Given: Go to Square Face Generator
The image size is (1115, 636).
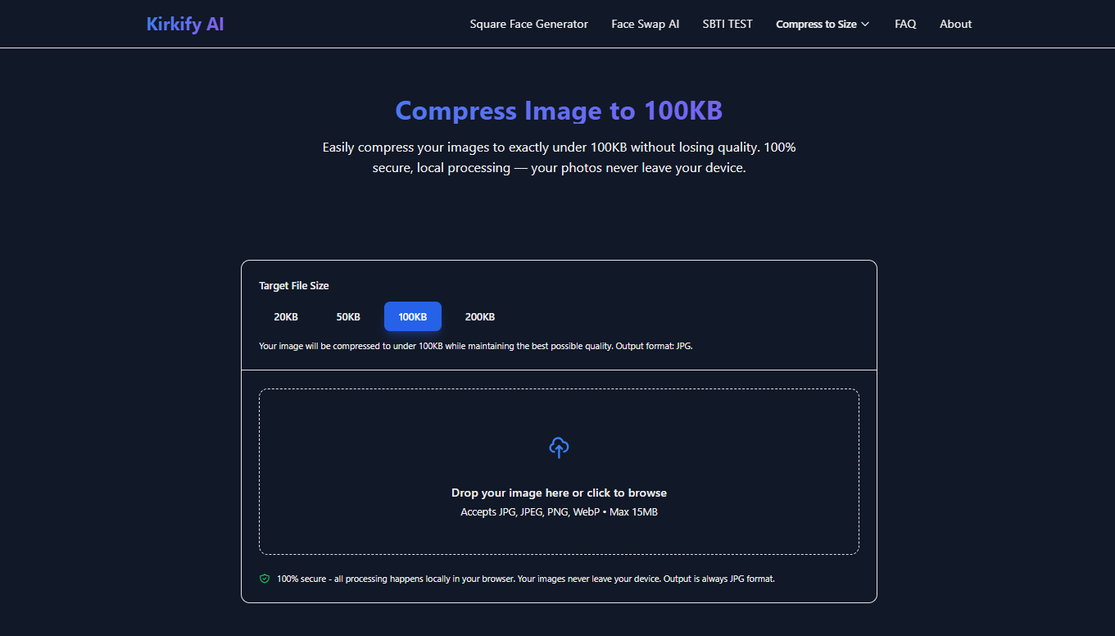Looking at the screenshot, I should pos(528,24).
